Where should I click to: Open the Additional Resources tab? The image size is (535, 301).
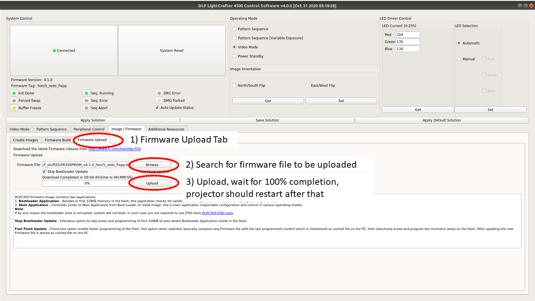click(166, 129)
